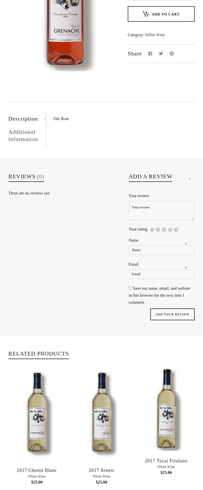This screenshot has height=490, width=203.
Task: Check save my name and email box
Action: click(x=130, y=288)
